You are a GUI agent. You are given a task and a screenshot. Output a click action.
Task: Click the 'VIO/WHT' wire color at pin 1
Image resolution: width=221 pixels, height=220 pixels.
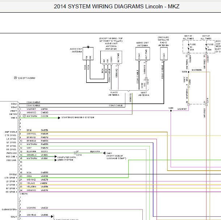tap(31, 109)
